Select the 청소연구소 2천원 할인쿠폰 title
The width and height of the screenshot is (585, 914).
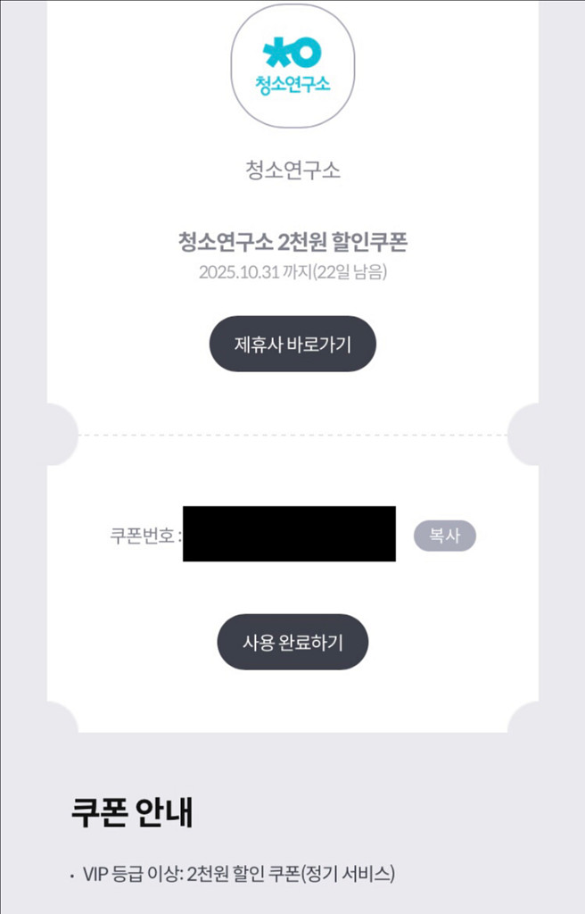click(292, 243)
